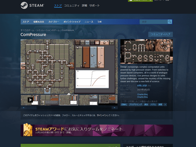Open the ラボ store link
Screen dimensions: 196x147
click(x=99, y=22)
